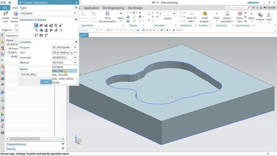Image resolution: width=277 pixels, height=156 pixels.
Task: Select the Floor and Wall operation subtype icon
Action: pyautogui.click(x=36, y=26)
